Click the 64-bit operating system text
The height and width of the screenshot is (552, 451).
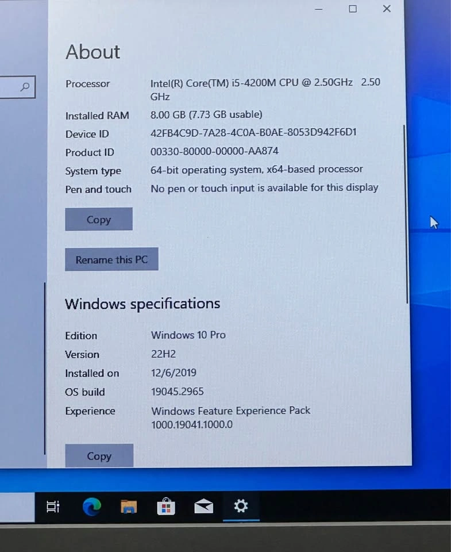pyautogui.click(x=206, y=170)
